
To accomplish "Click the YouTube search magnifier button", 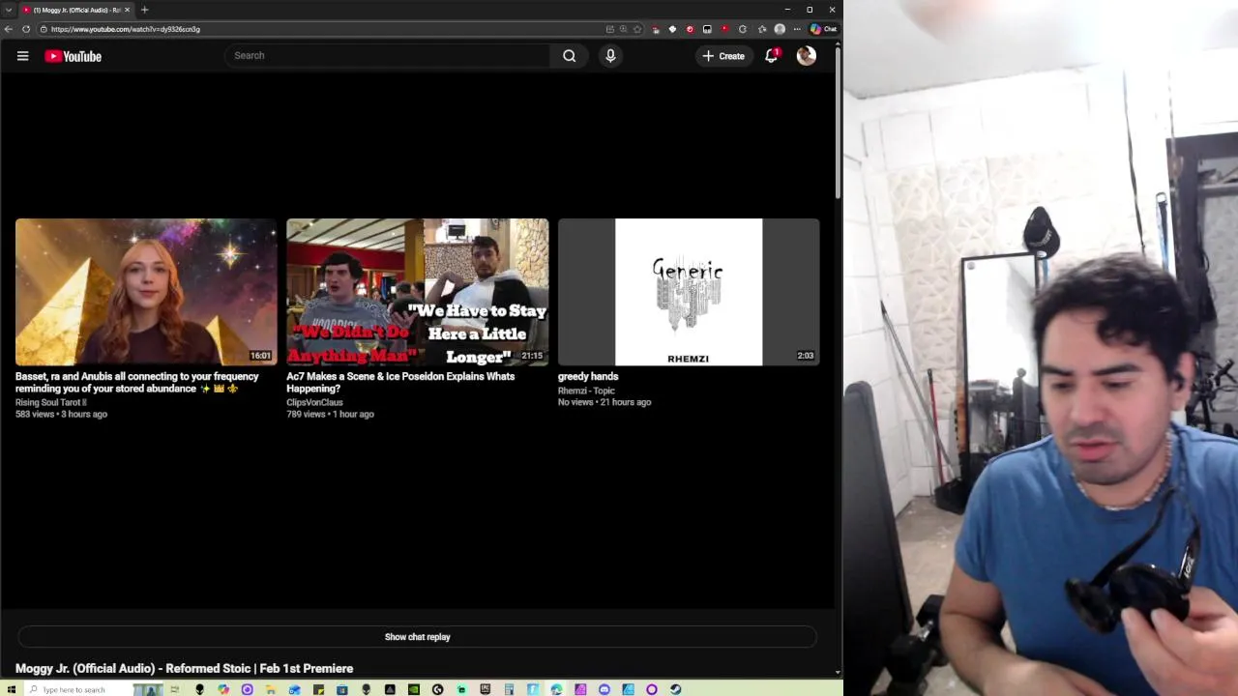I will (x=569, y=56).
